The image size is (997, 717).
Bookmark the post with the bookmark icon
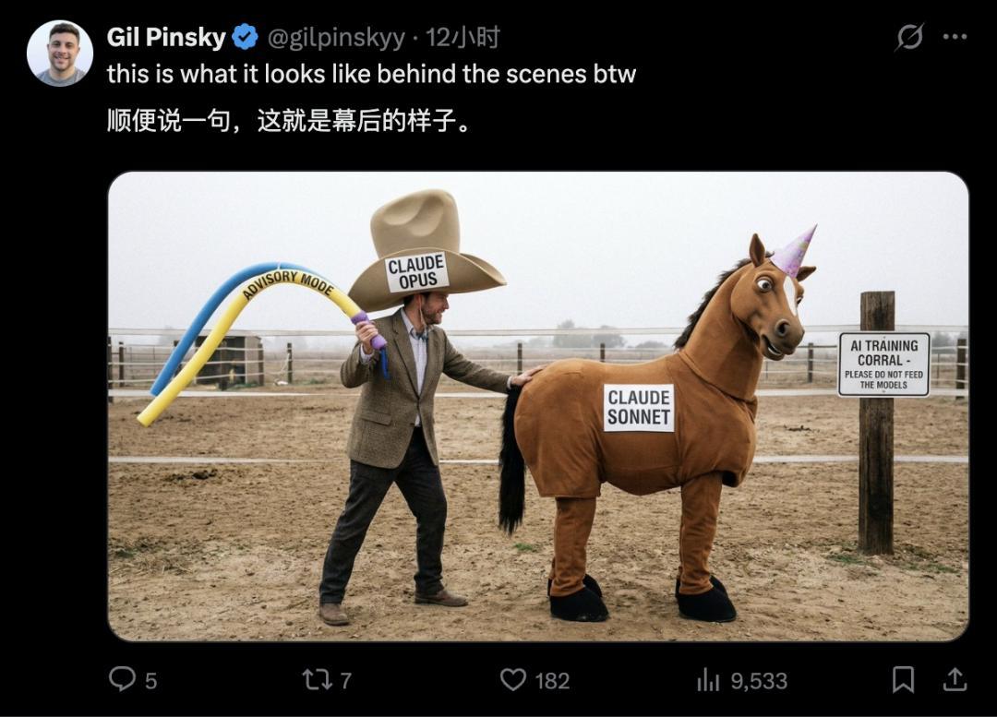click(903, 679)
